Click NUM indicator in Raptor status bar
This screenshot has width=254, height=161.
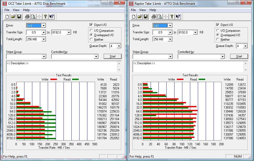point(238,157)
